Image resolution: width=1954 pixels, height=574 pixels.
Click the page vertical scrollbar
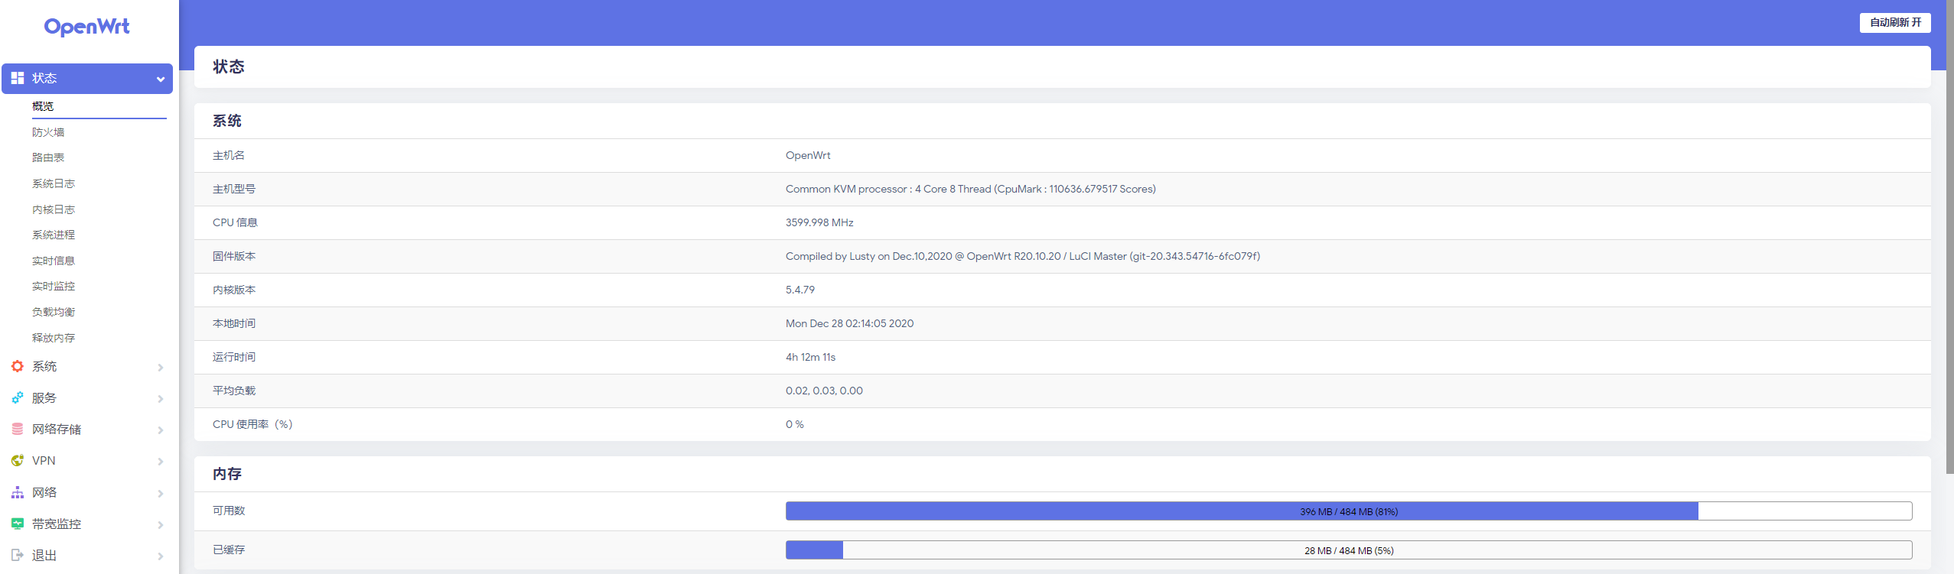click(x=1950, y=237)
